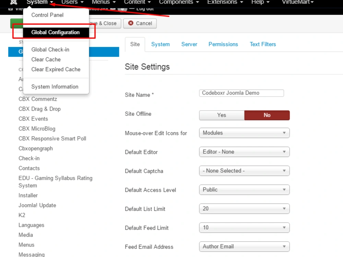Switch to the Server tab
This screenshot has height=257, width=343.
[189, 44]
